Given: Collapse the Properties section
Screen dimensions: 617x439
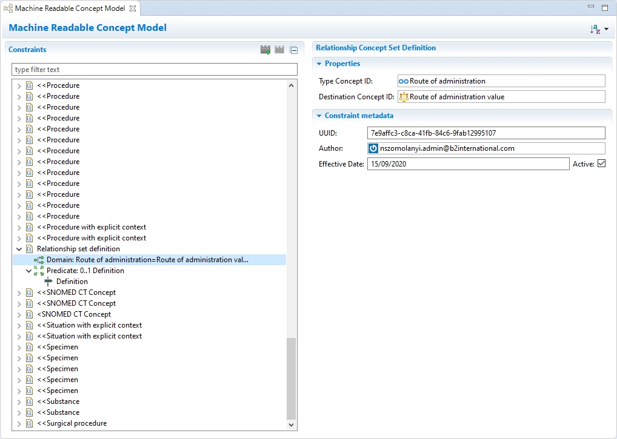Looking at the screenshot, I should coord(319,64).
